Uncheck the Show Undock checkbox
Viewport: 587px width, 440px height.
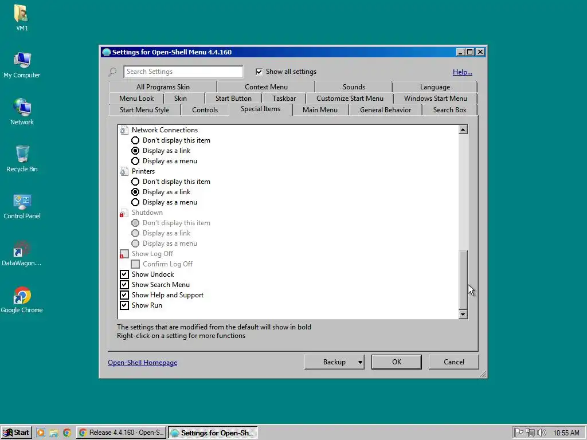(124, 274)
